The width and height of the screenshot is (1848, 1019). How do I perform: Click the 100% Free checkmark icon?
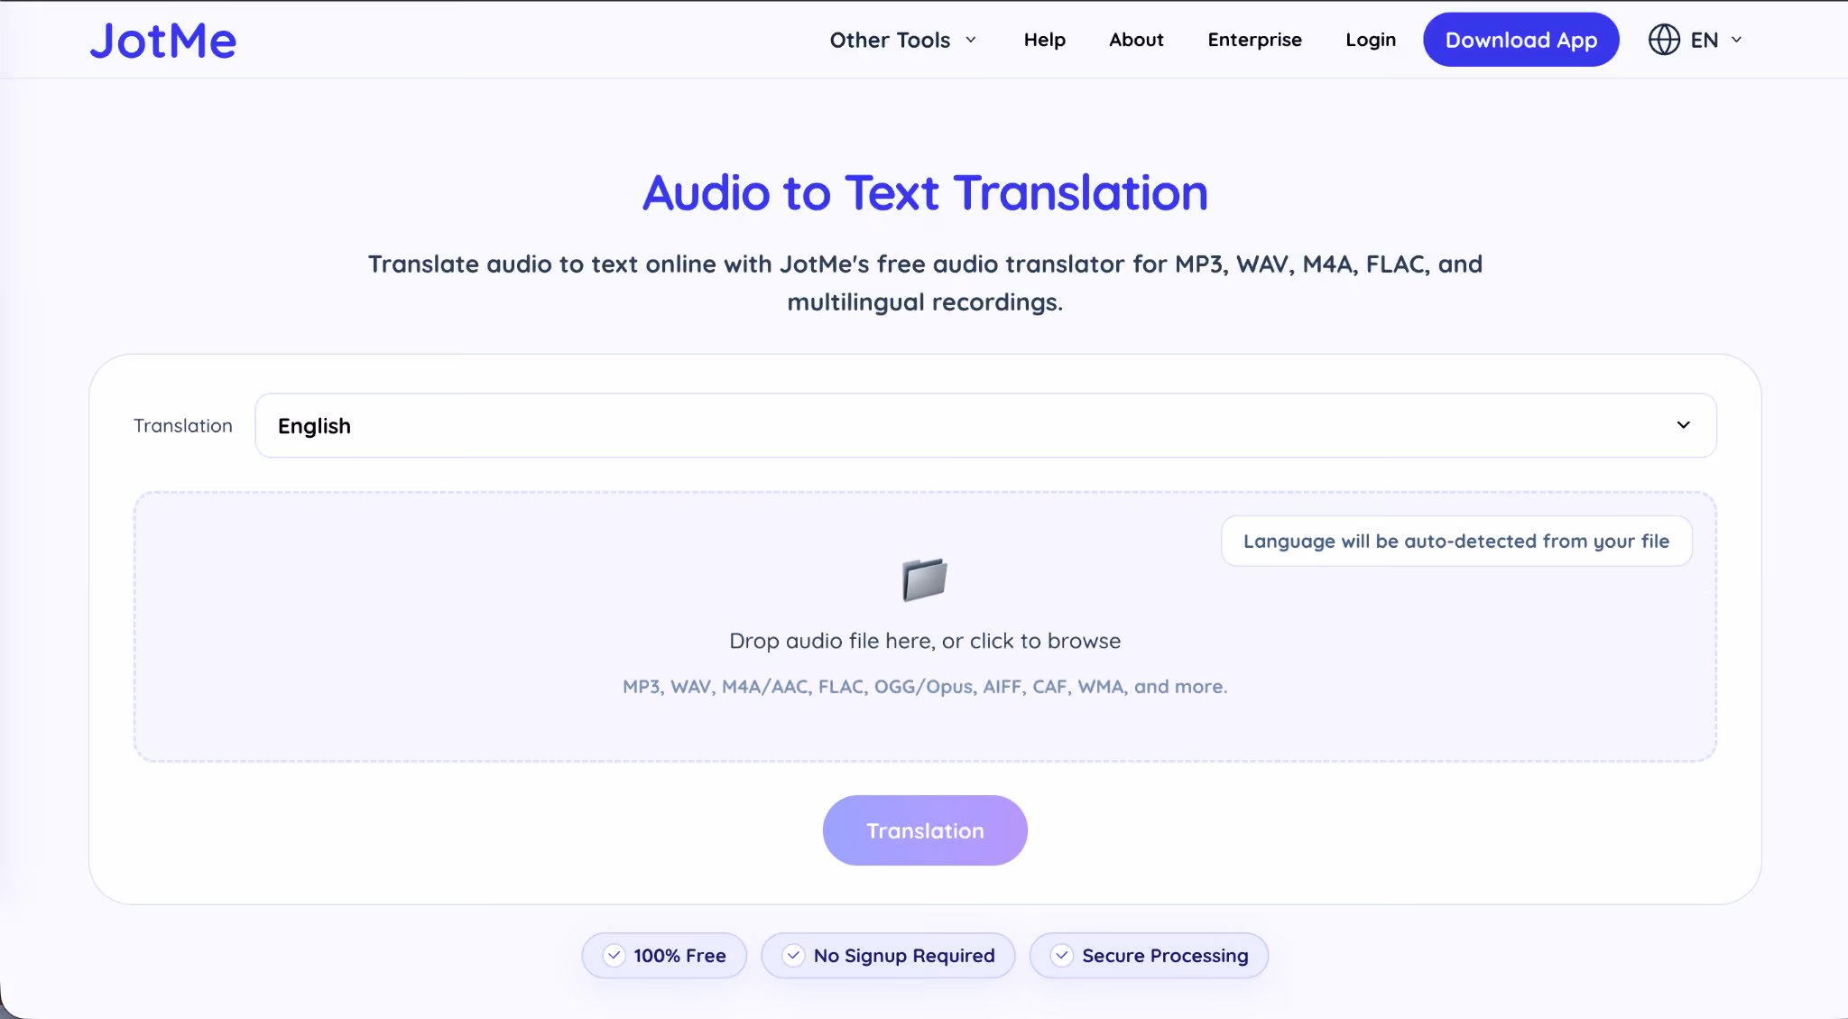point(614,956)
